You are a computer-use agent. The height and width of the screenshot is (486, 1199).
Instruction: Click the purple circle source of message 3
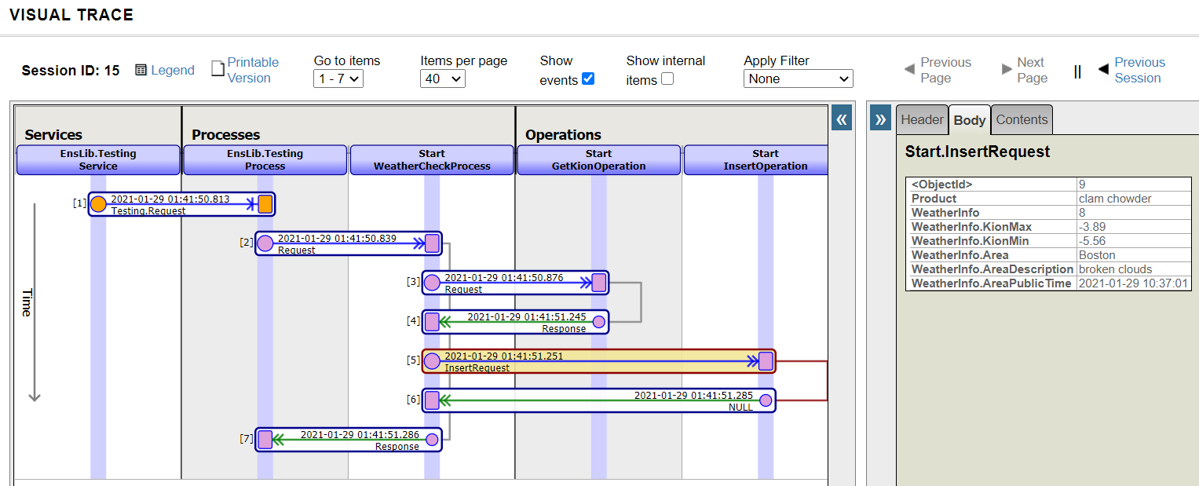(x=432, y=283)
